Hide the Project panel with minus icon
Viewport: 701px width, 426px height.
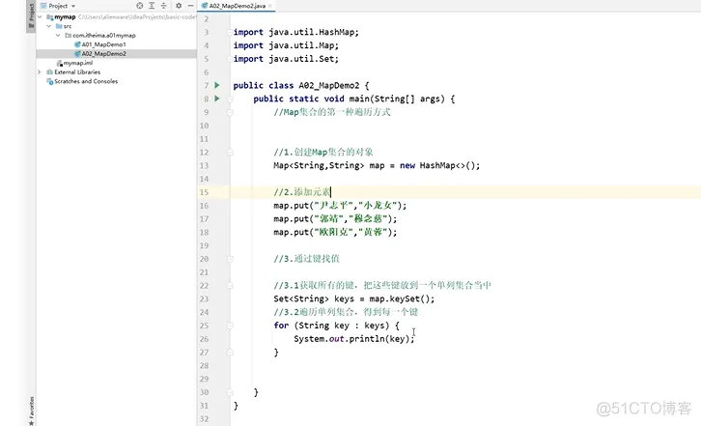[x=190, y=6]
